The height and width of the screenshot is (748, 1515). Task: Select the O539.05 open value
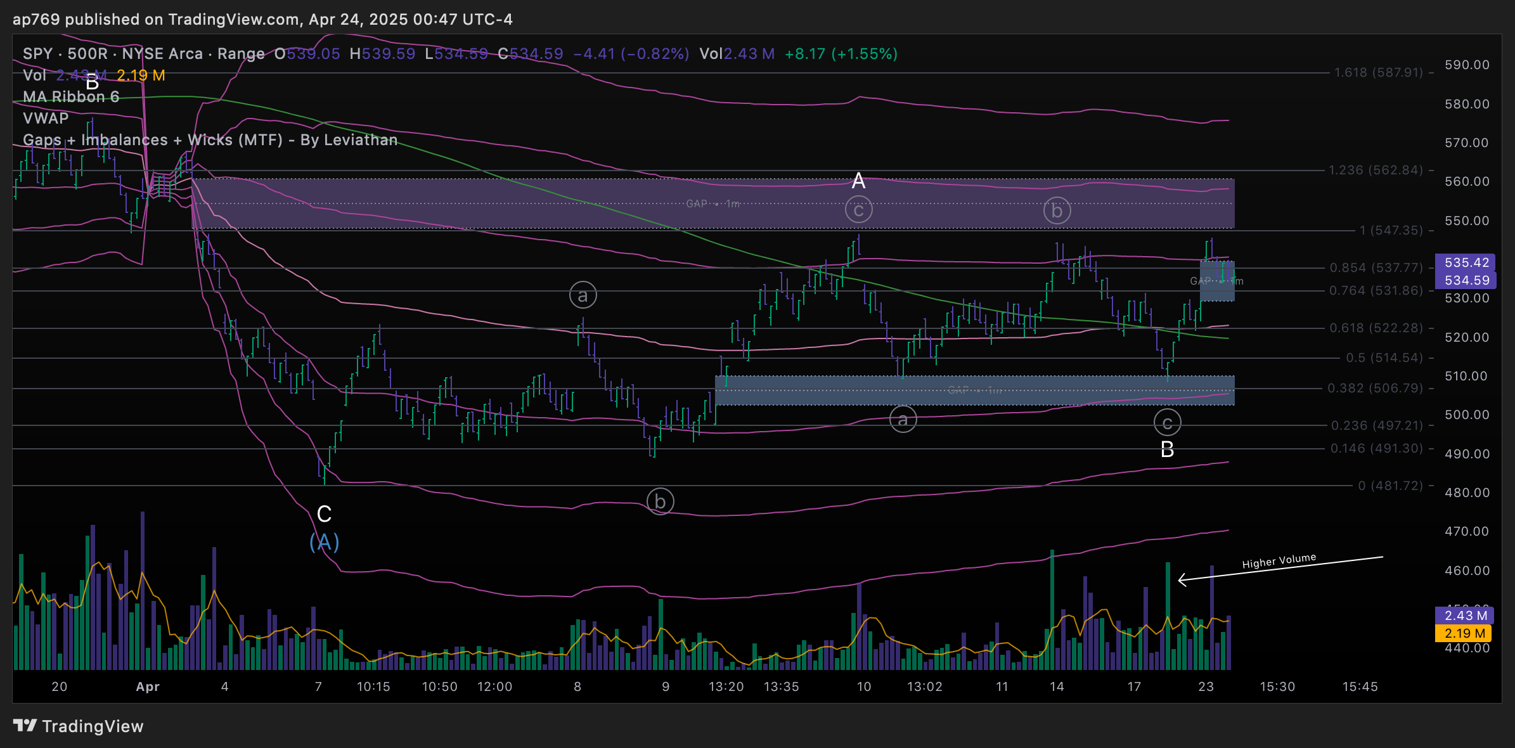(x=307, y=54)
